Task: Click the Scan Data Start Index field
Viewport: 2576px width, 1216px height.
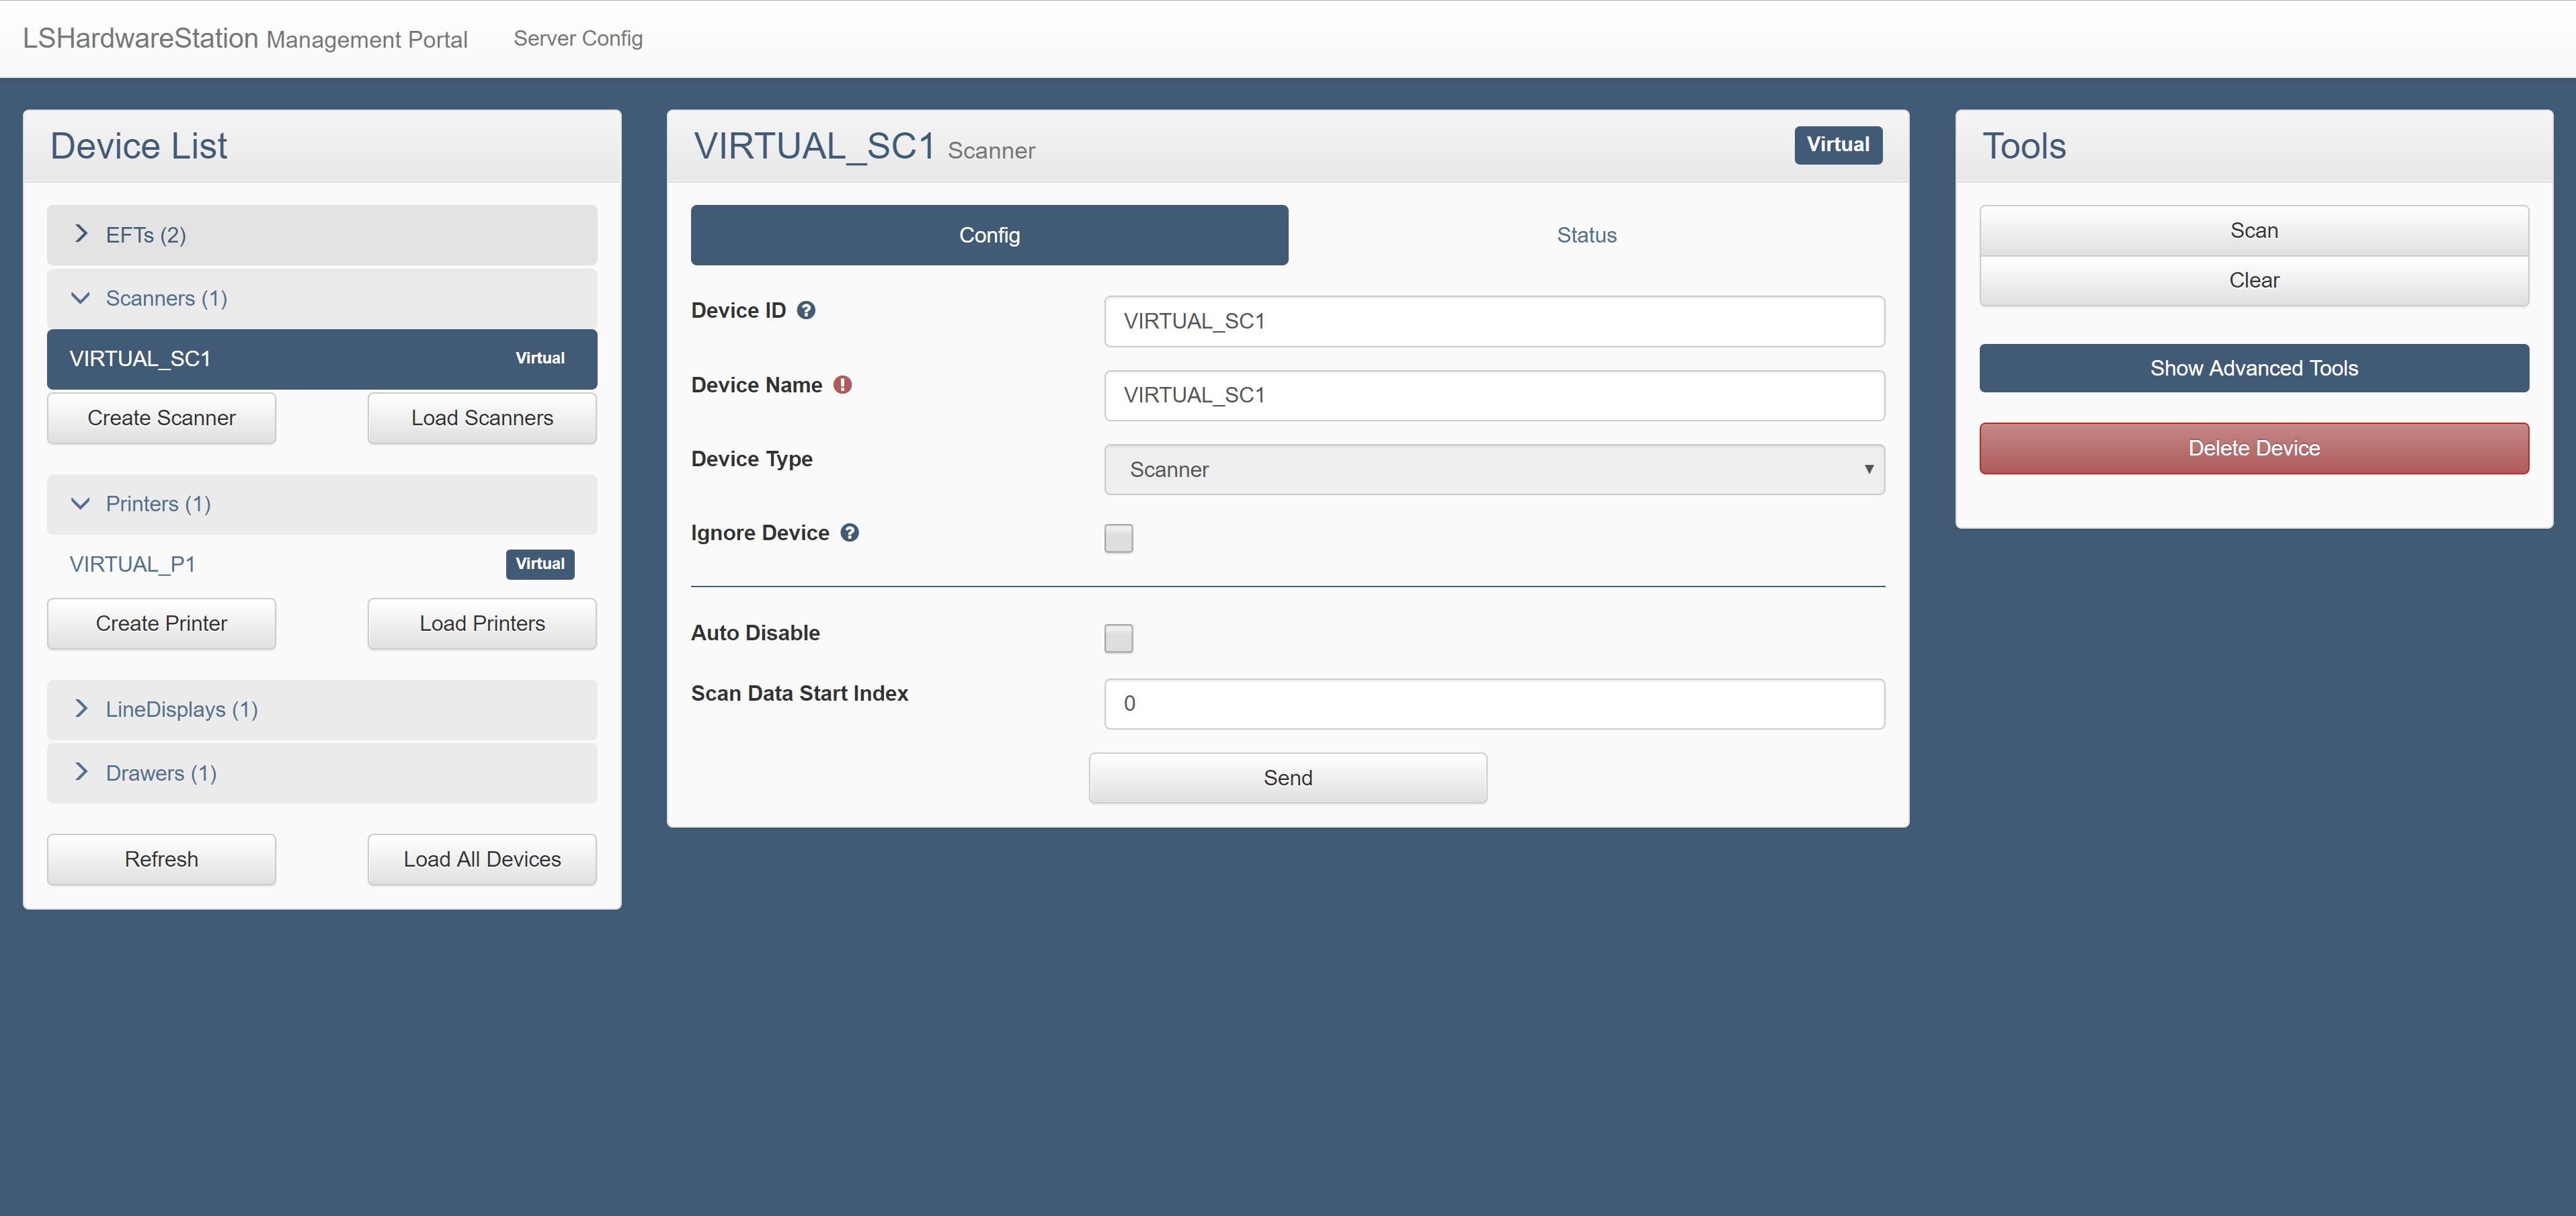Action: point(1494,703)
